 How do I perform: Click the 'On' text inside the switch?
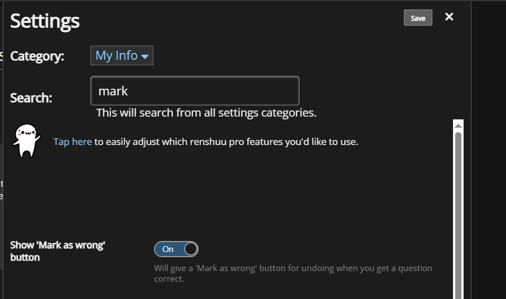pyautogui.click(x=168, y=249)
